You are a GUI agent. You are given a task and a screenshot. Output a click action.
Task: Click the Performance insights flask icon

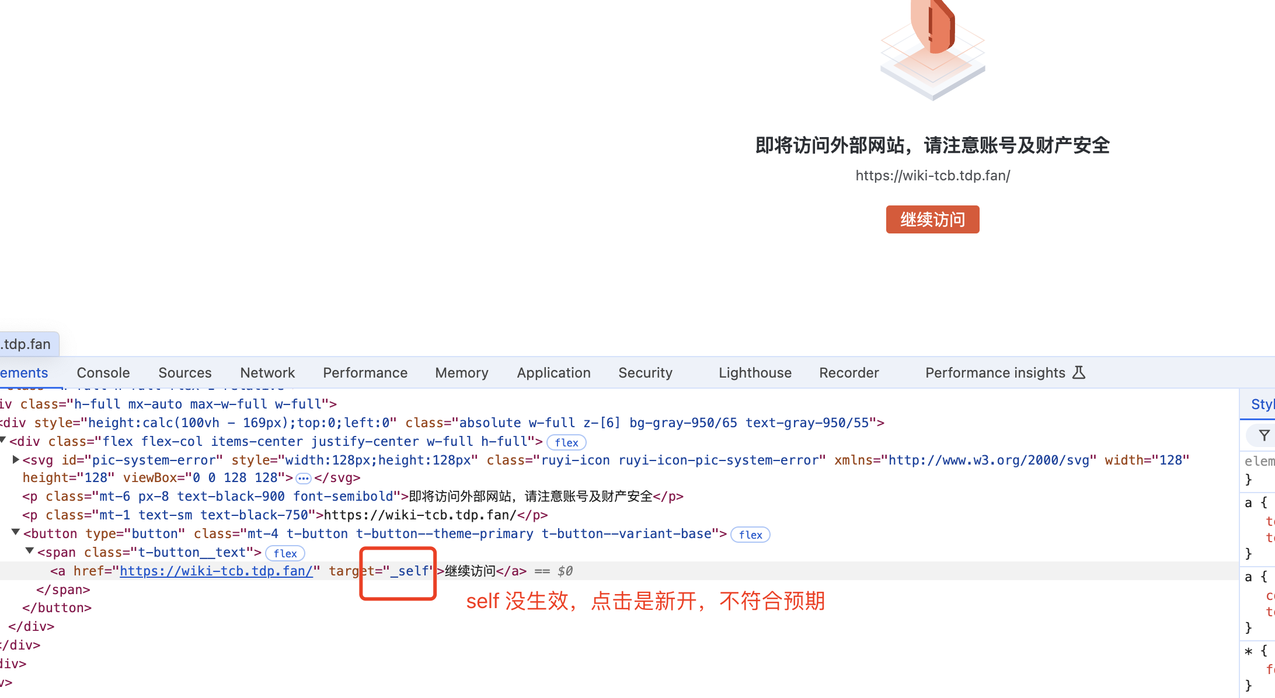click(1079, 373)
